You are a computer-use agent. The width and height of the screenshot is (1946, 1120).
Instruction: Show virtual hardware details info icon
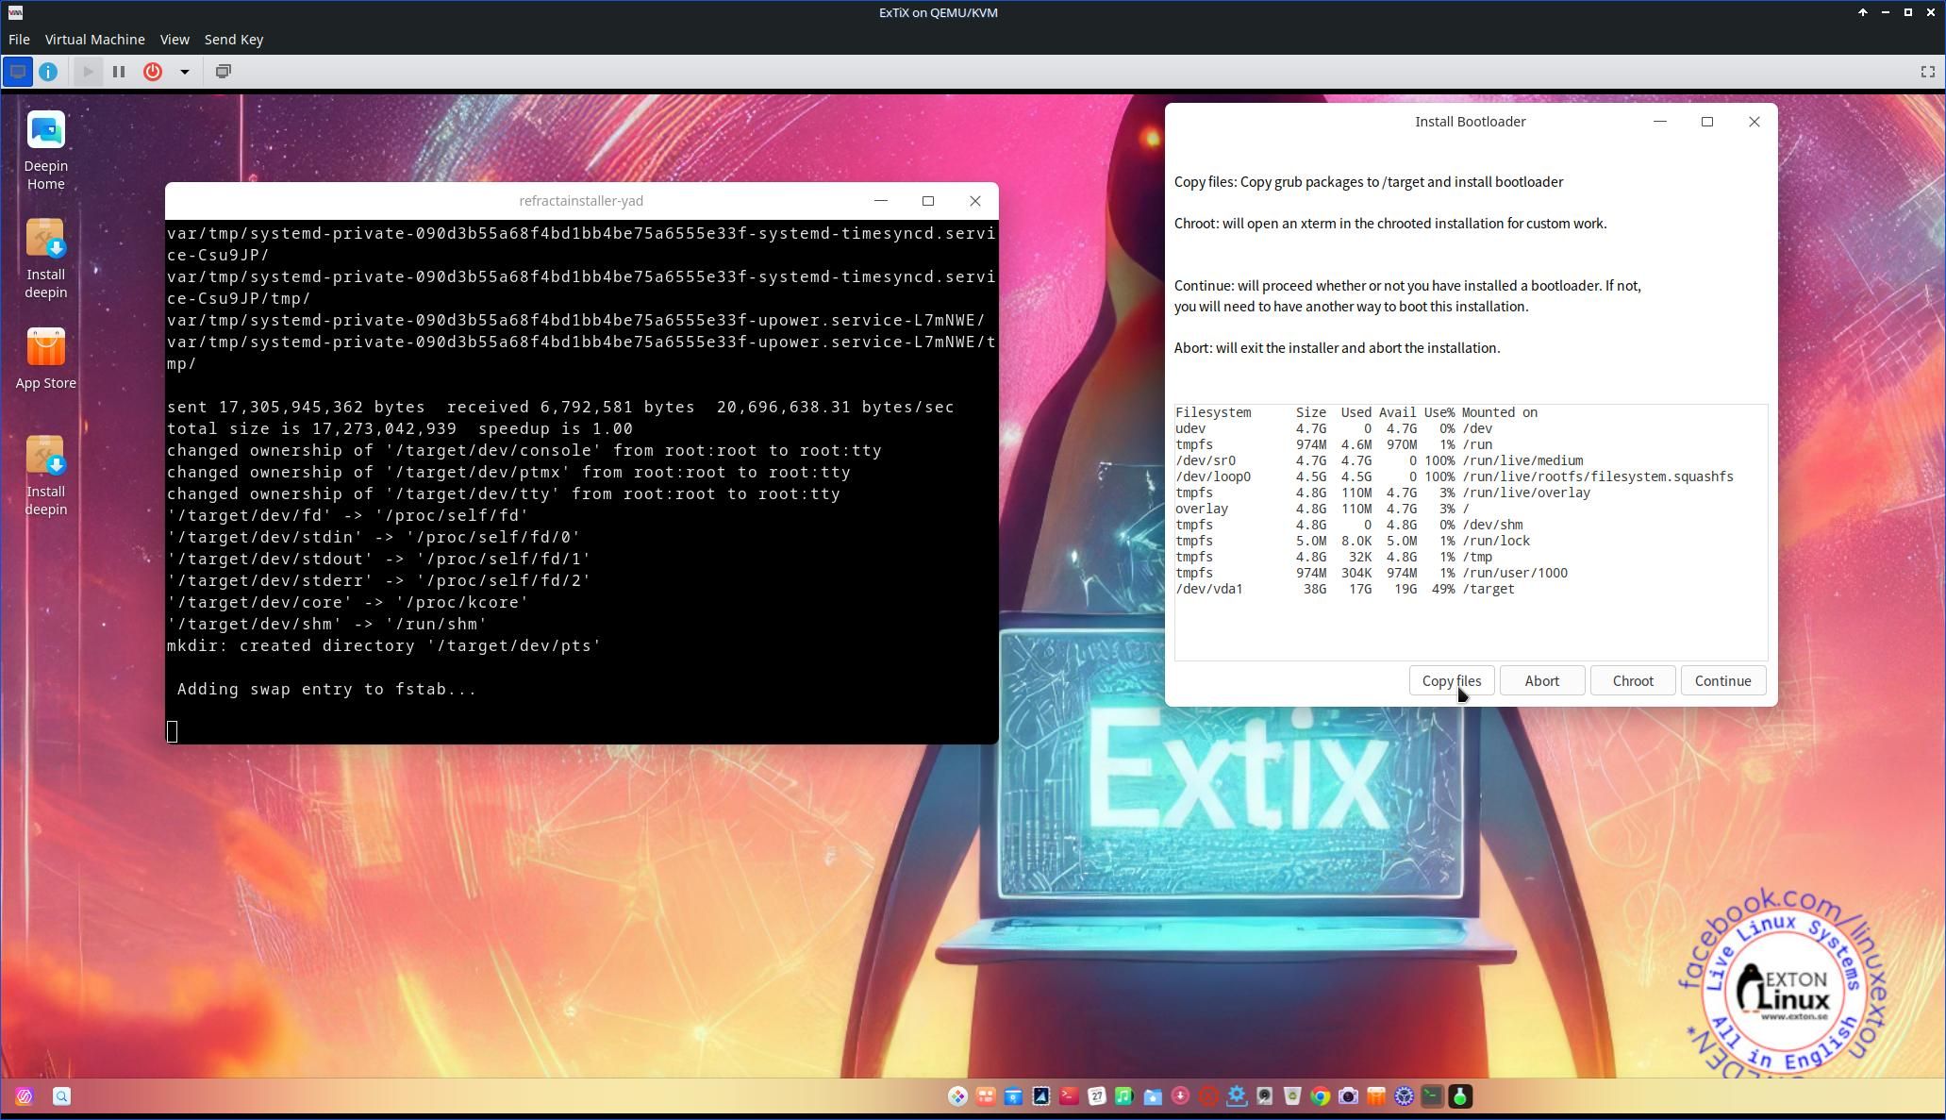click(x=48, y=72)
